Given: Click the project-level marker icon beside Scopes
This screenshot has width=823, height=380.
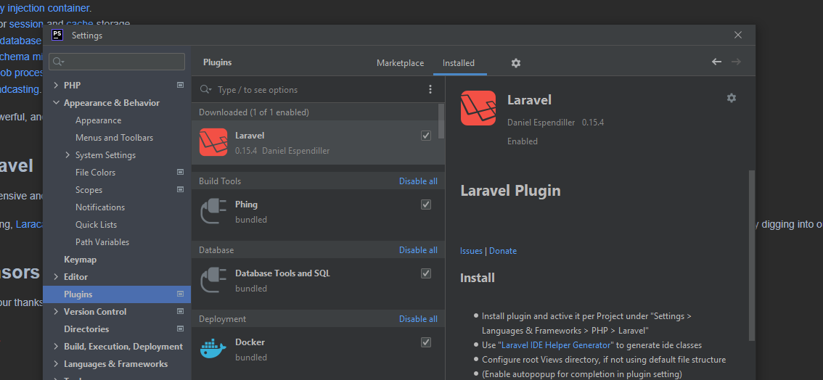Looking at the screenshot, I should coord(180,189).
